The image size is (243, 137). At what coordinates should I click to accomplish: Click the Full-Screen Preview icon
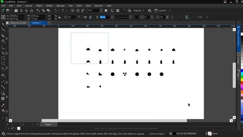106,11
